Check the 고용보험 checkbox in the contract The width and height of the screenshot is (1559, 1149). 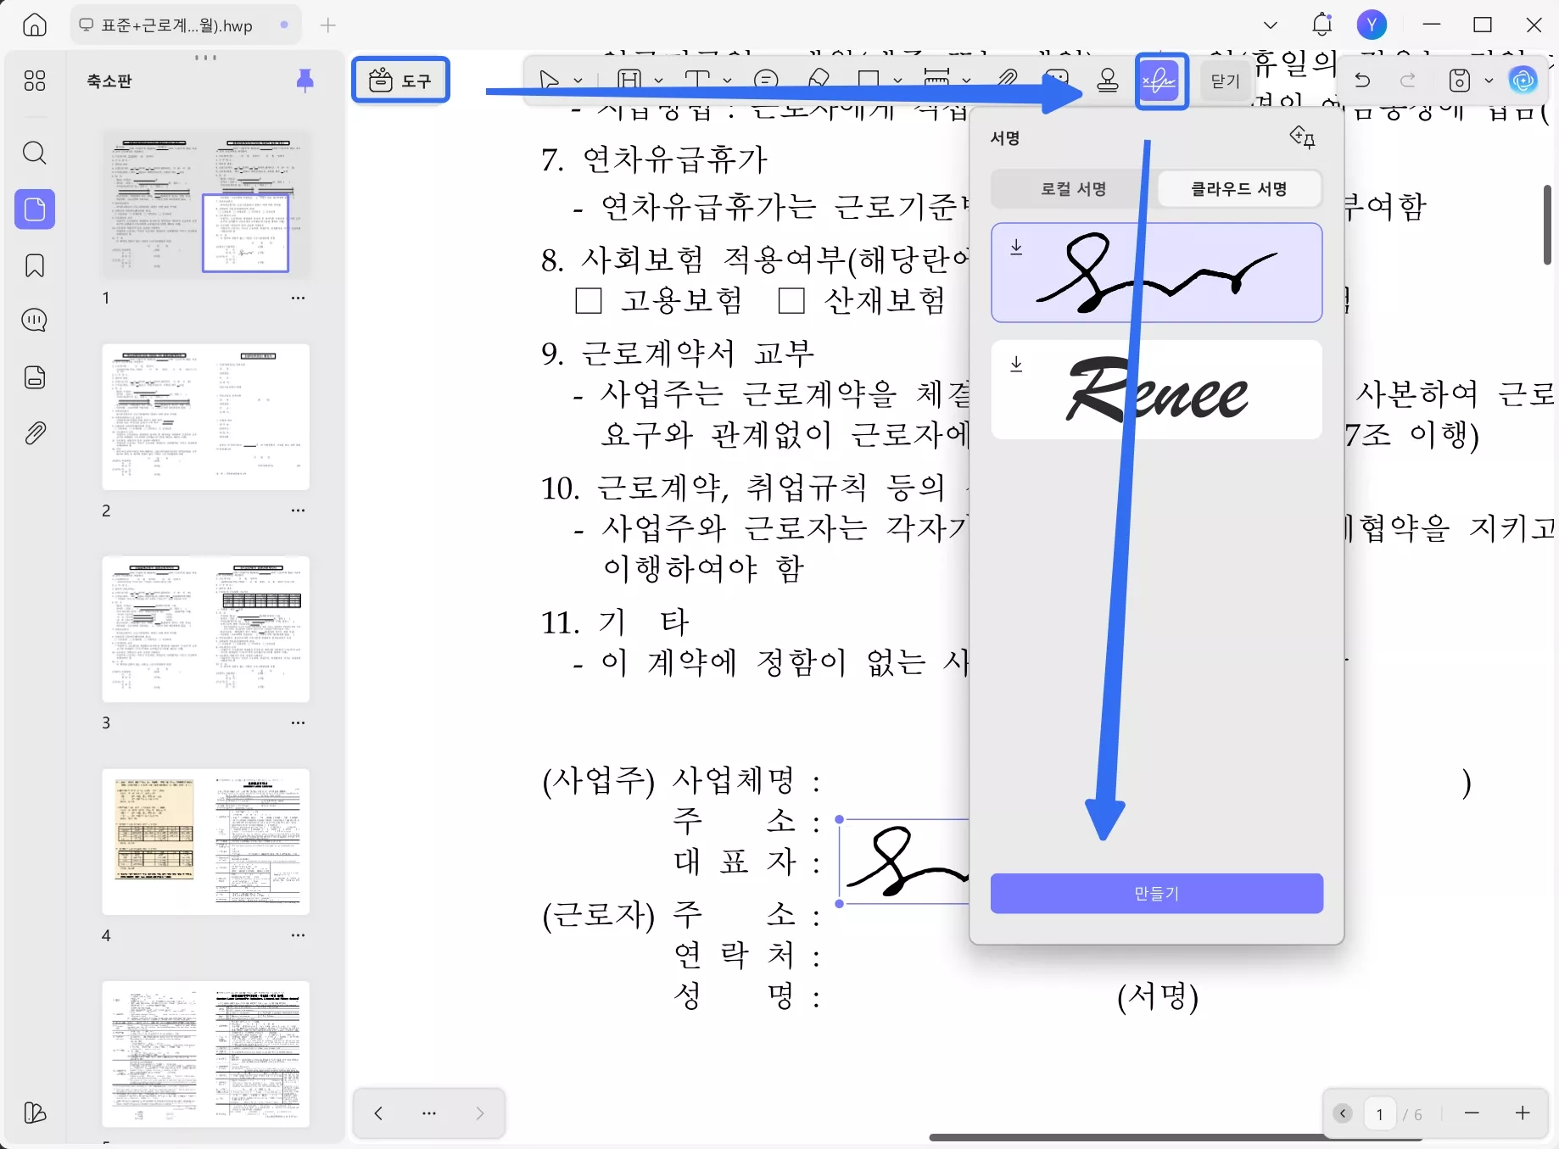coord(588,300)
